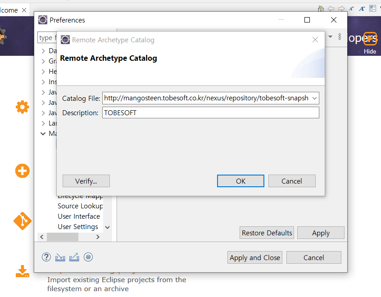Click the import preferences icon
Viewport: 381px width, 297px height.
(60, 257)
